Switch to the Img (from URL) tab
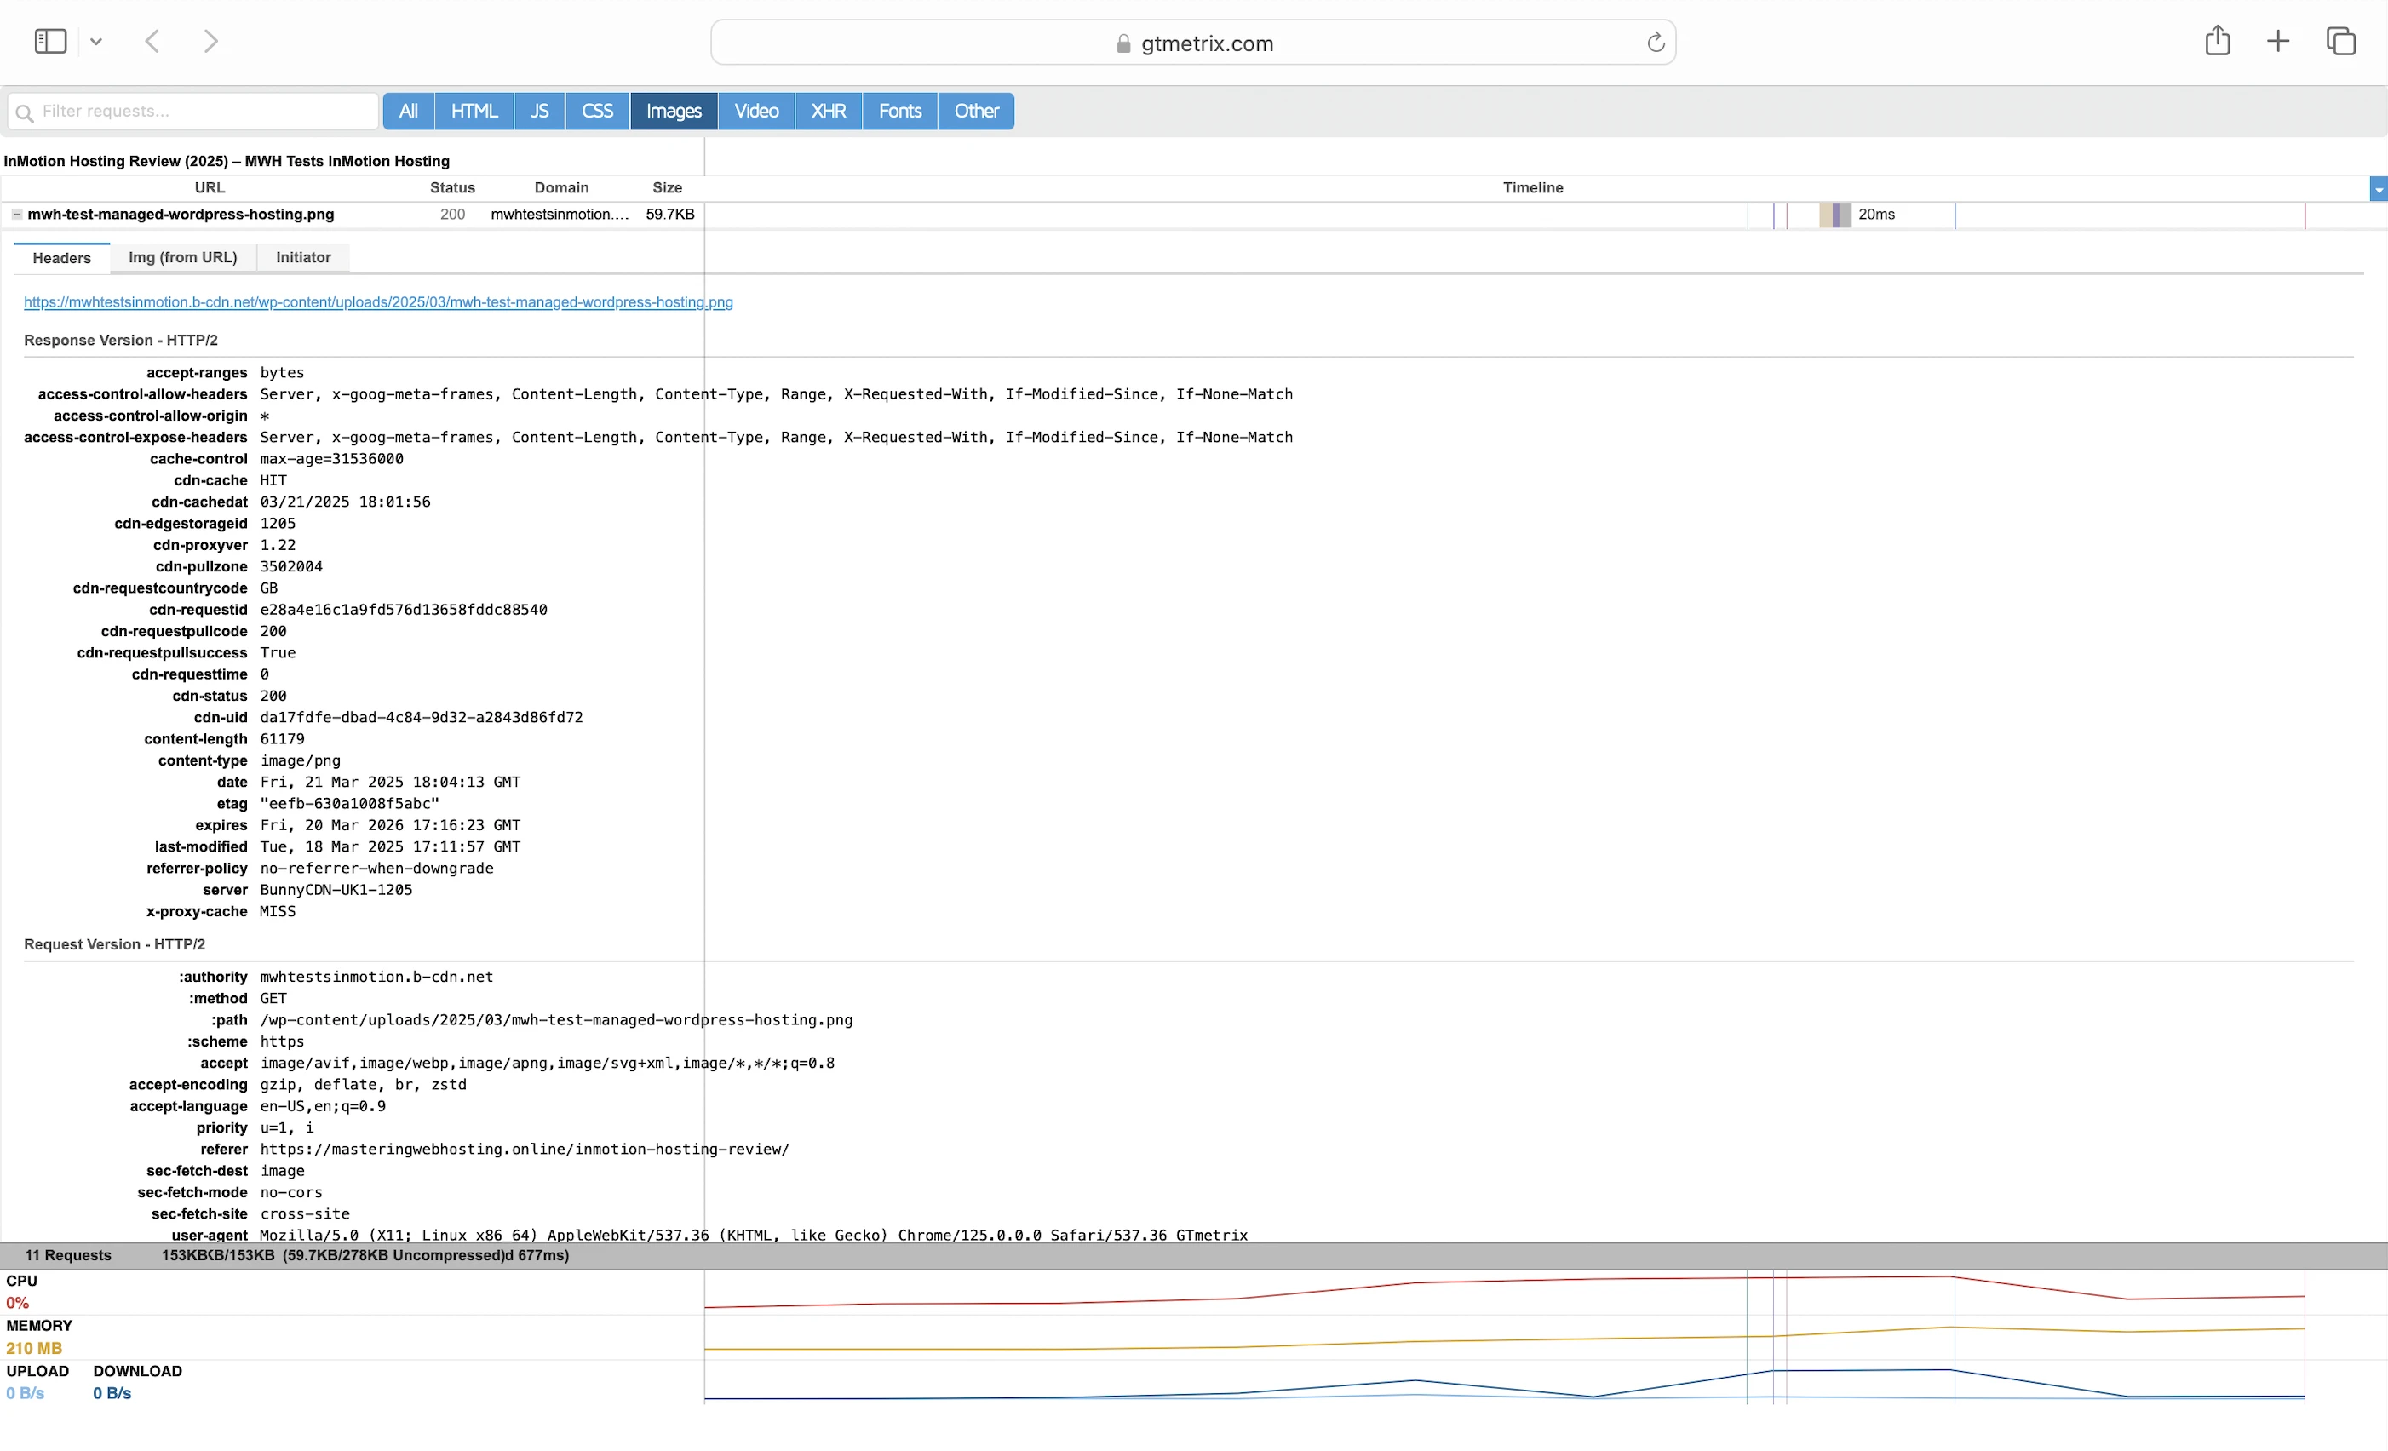This screenshot has height=1451, width=2388. 182,258
